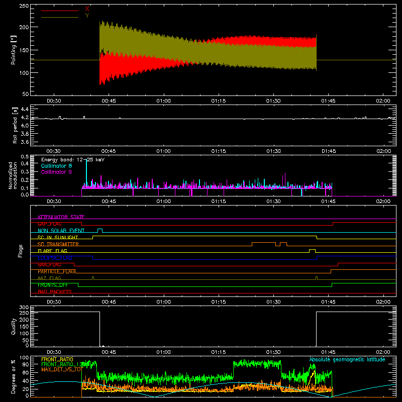Click the cyan NON_SOLAR_EVENT pulse
The height and width of the screenshot is (402, 402).
[x=100, y=230]
